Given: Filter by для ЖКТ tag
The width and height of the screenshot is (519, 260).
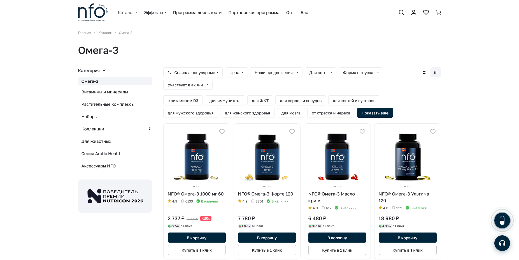Looking at the screenshot, I should [260, 101].
